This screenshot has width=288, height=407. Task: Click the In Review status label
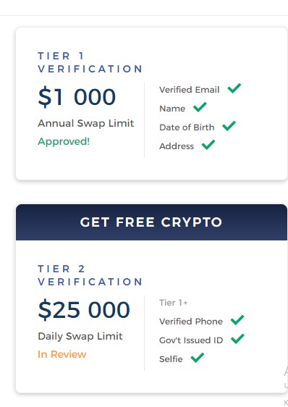coord(62,354)
